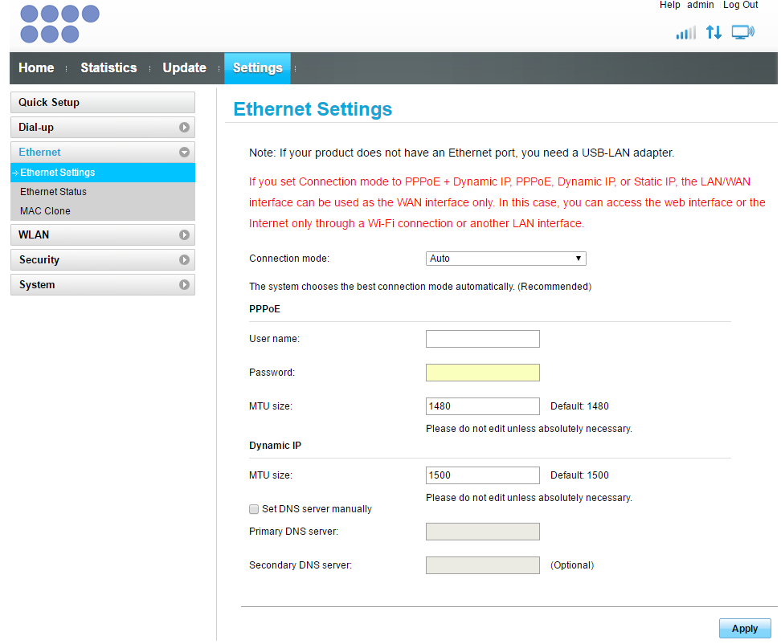Screen dimensions: 781x644
Task: Open the Statistics tab
Action: coord(108,68)
